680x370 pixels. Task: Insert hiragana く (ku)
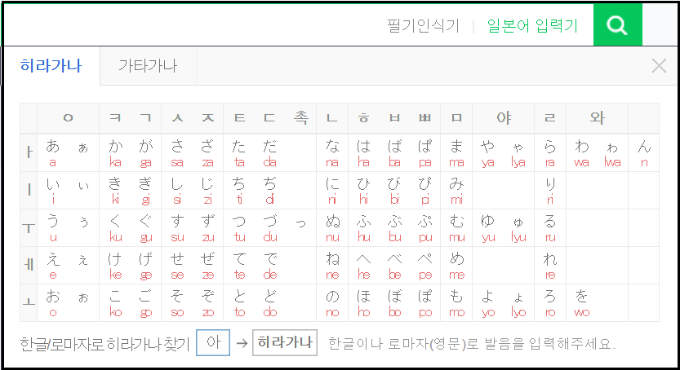click(x=115, y=228)
